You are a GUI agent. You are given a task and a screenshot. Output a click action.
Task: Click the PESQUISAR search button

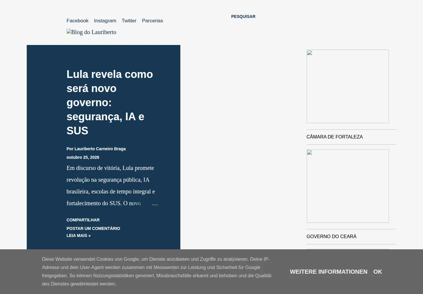[x=243, y=16]
